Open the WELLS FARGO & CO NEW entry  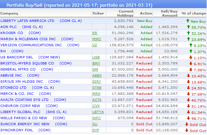[24, 118]
